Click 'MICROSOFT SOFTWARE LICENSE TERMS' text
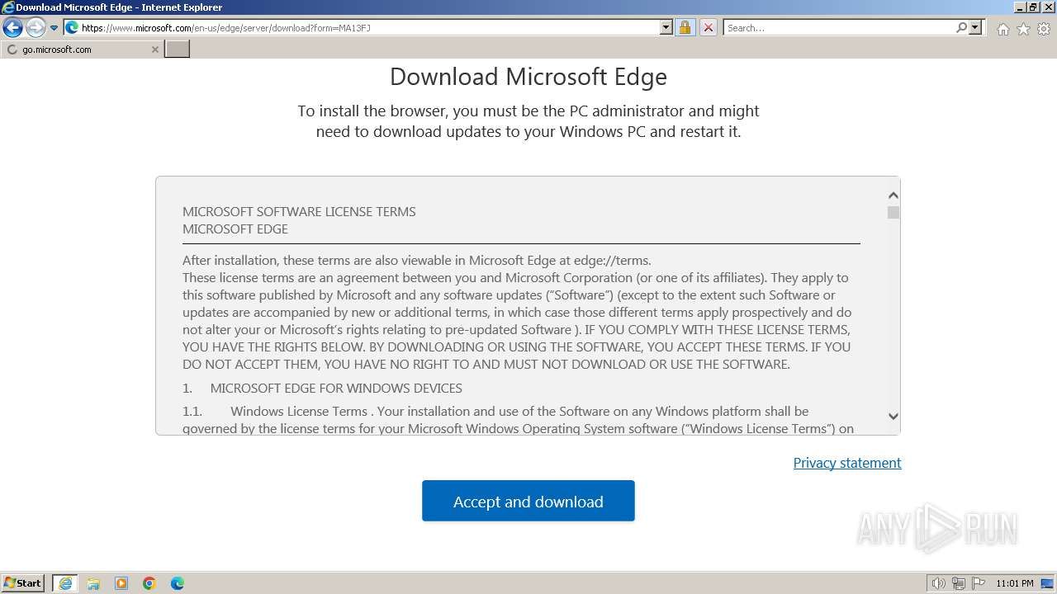This screenshot has height=594, width=1057. pyautogui.click(x=299, y=211)
